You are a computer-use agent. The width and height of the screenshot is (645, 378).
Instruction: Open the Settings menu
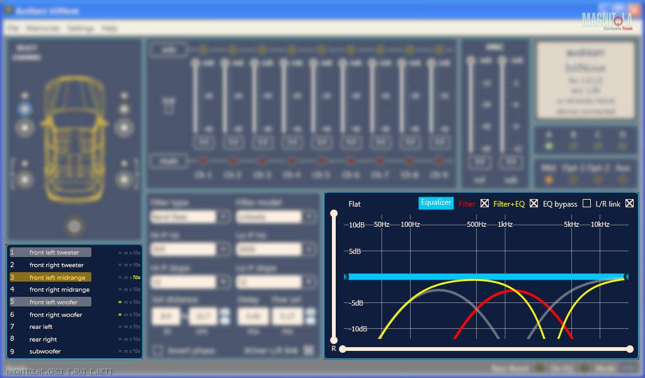click(81, 28)
